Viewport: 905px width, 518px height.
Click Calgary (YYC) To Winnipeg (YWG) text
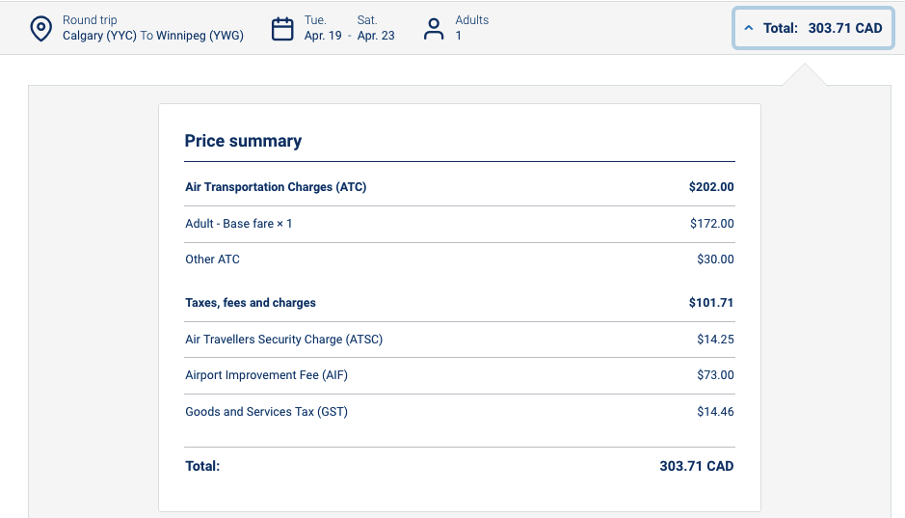(x=152, y=36)
